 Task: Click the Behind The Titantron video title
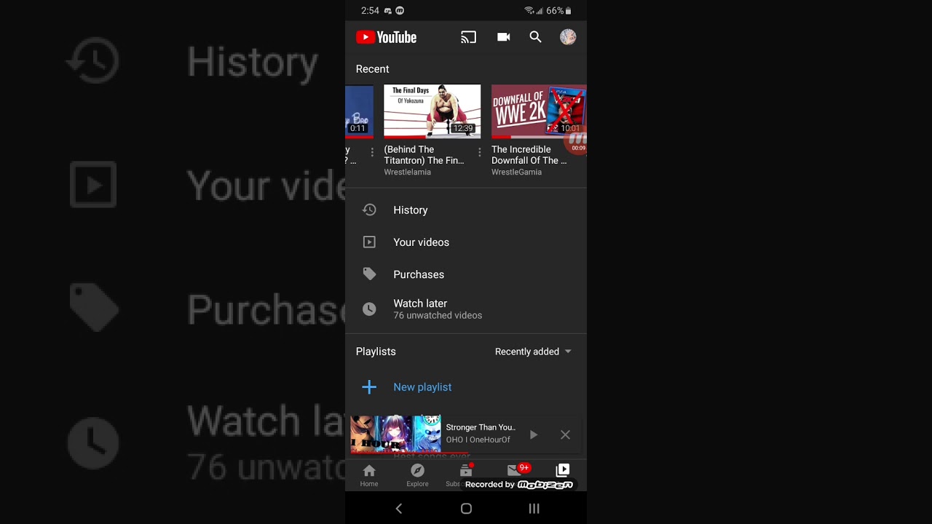[424, 155]
